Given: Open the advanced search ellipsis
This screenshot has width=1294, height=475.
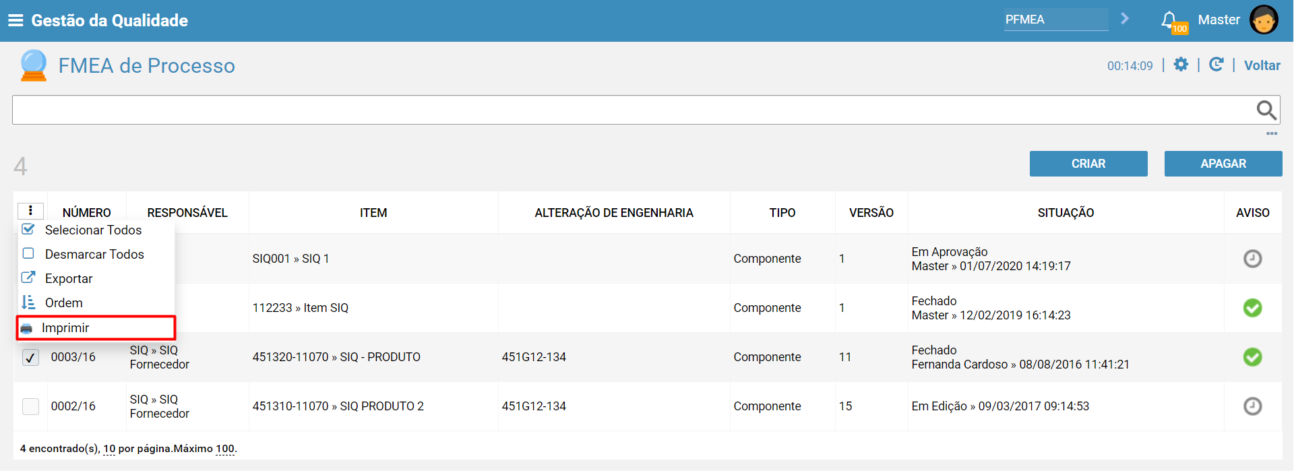Looking at the screenshot, I should (x=1272, y=133).
